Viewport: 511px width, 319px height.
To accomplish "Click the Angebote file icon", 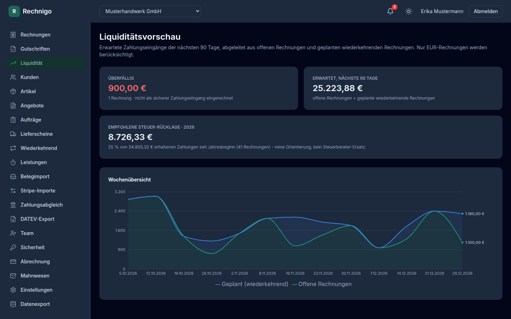I will pyautogui.click(x=13, y=106).
